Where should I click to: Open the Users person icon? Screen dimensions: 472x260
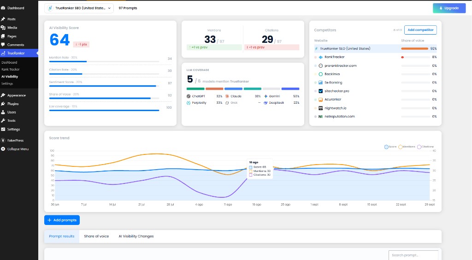[x=3, y=112]
